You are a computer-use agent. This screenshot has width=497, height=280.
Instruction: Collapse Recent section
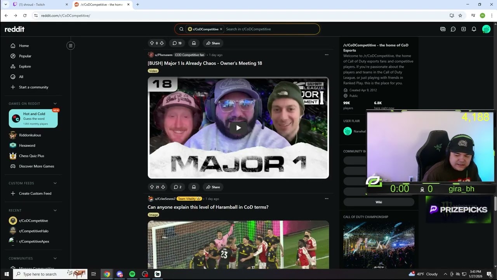[55, 210]
